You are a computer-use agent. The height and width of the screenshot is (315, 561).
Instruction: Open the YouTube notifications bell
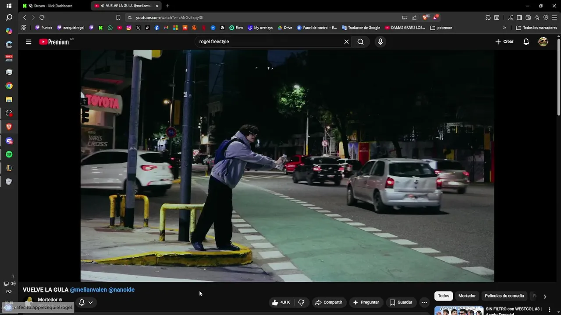[526, 42]
